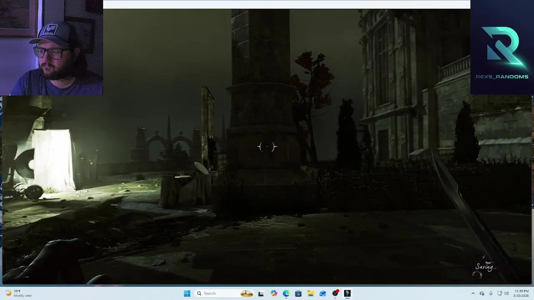Click the microphone tray icon
Image resolution: width=534 pixels, height=300 pixels.
[x=491, y=293]
